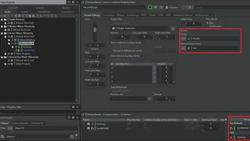The image size is (250, 141).
Task: Click the Master-Mixer Hierarchy folder icon
Action: click(x=5, y=26)
